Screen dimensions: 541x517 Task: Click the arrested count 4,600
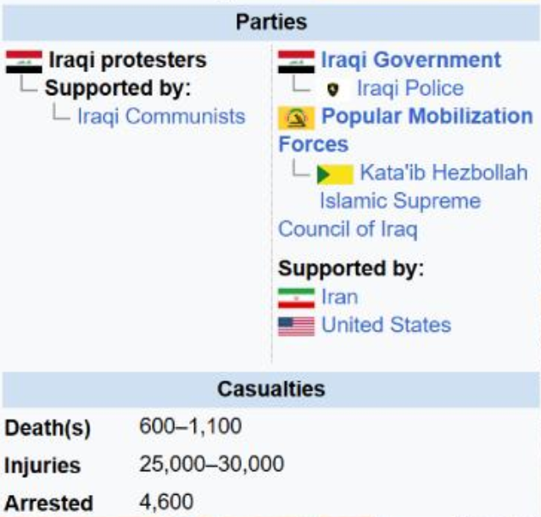(165, 501)
